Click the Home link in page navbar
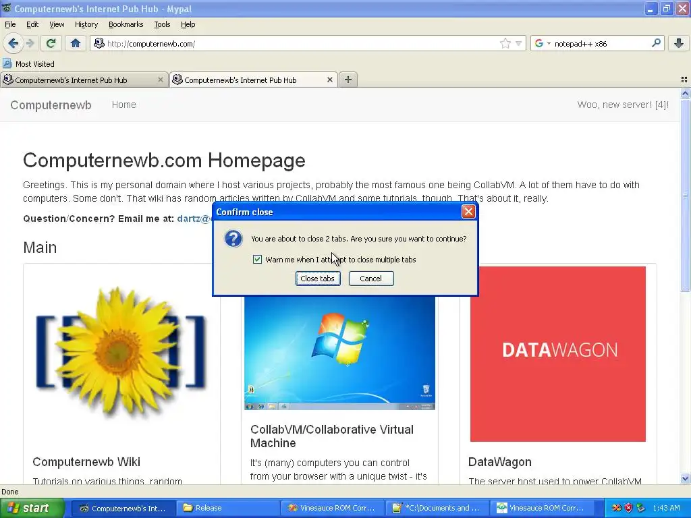Screen dimensions: 691x518 (124, 105)
